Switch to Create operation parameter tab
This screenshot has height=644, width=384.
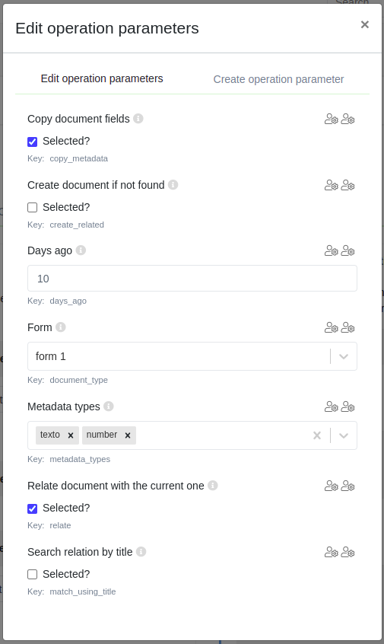[x=278, y=79]
